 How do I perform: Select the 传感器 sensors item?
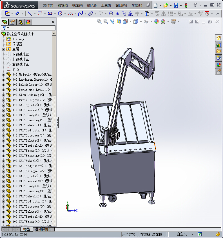point(17,44)
